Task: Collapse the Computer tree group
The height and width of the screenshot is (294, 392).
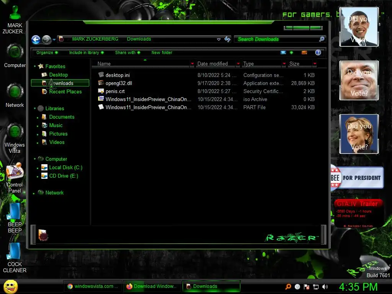Action: pos(35,159)
